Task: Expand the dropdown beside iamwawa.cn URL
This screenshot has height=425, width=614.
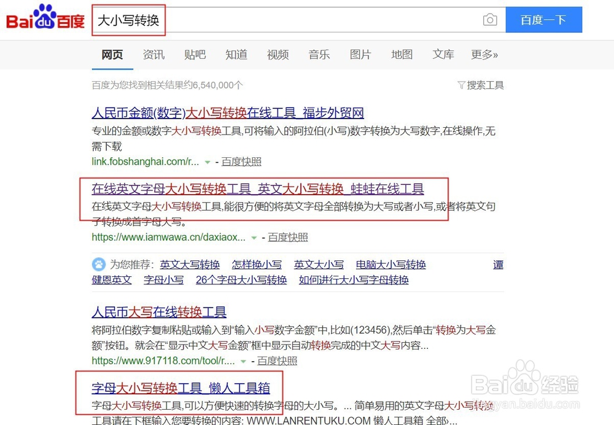Action: [x=254, y=237]
